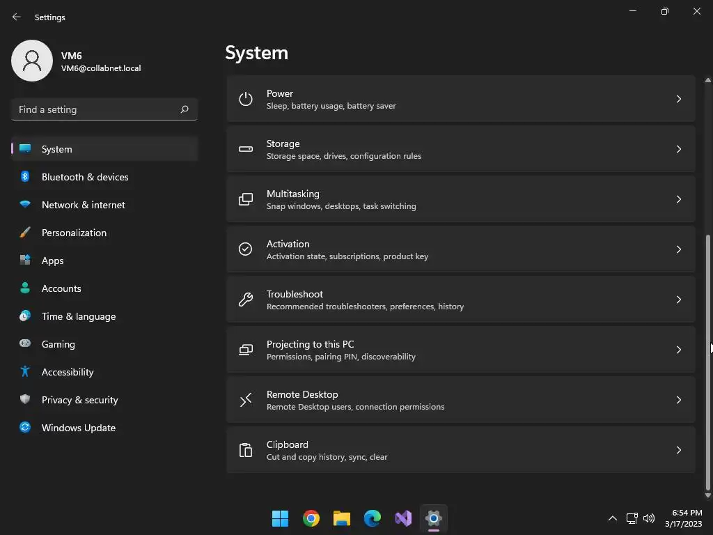713x535 pixels.
Task: Expand the Power row chevron
Action: (678, 99)
